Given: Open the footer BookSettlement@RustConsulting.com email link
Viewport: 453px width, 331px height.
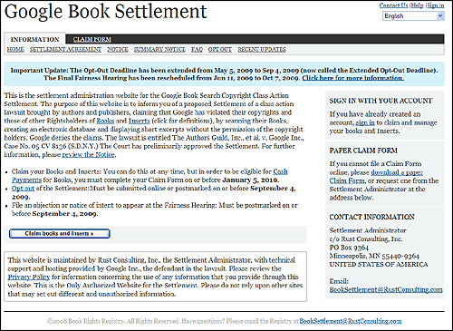Looking at the screenshot, I should tap(351, 321).
